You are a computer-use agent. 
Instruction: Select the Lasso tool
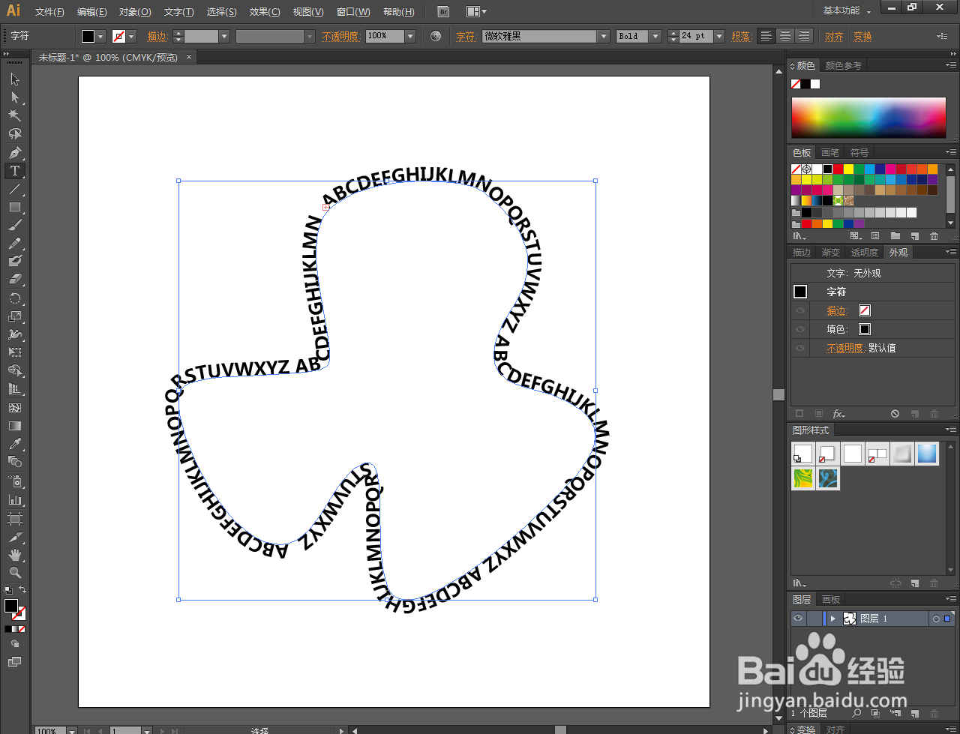(15, 133)
